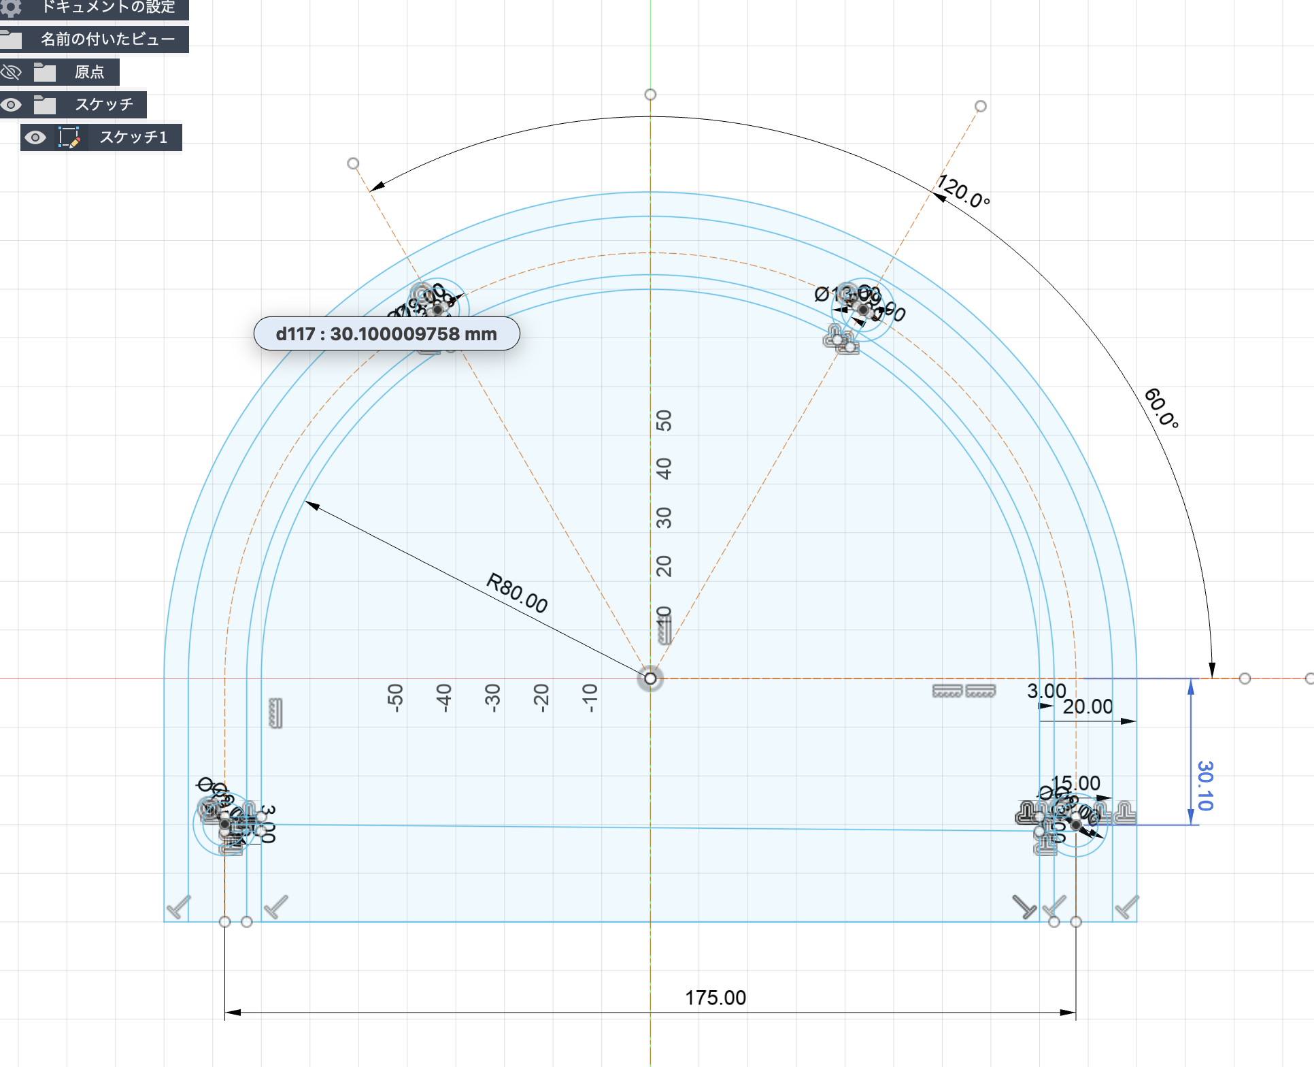Click the d117 parameter tooltip
1314x1067 pixels.
point(386,333)
